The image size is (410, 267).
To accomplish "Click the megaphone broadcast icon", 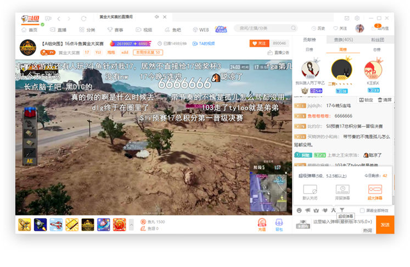I will pos(308,210).
